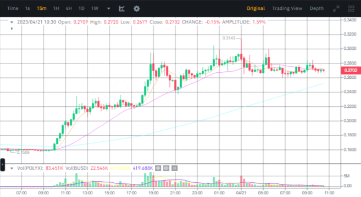Switch to Original chart view

click(x=256, y=9)
